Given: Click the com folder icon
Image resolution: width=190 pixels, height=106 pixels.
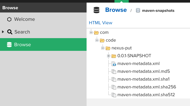Looking at the screenshot, I should click(96, 33).
